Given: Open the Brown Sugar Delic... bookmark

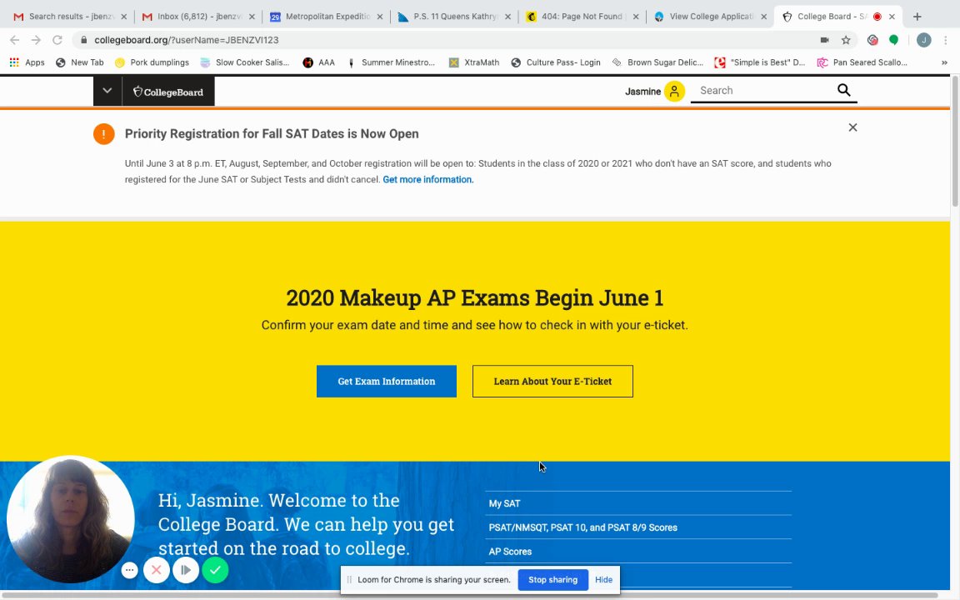Looking at the screenshot, I should pos(657,62).
